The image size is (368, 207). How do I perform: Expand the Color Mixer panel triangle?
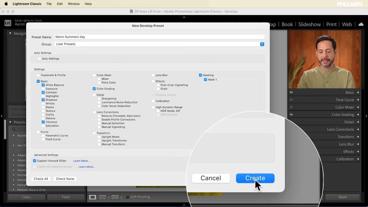coord(358,107)
